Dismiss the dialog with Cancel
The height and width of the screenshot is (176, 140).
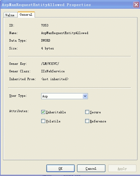tap(91, 168)
